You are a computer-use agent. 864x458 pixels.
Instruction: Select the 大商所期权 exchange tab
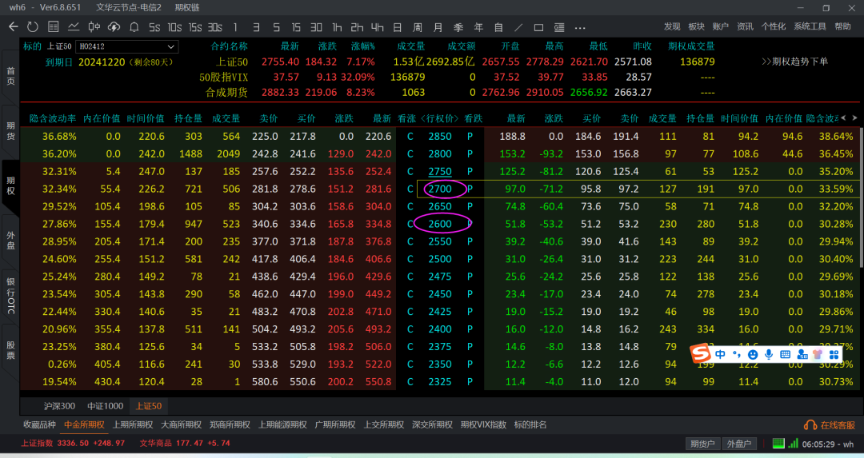182,425
